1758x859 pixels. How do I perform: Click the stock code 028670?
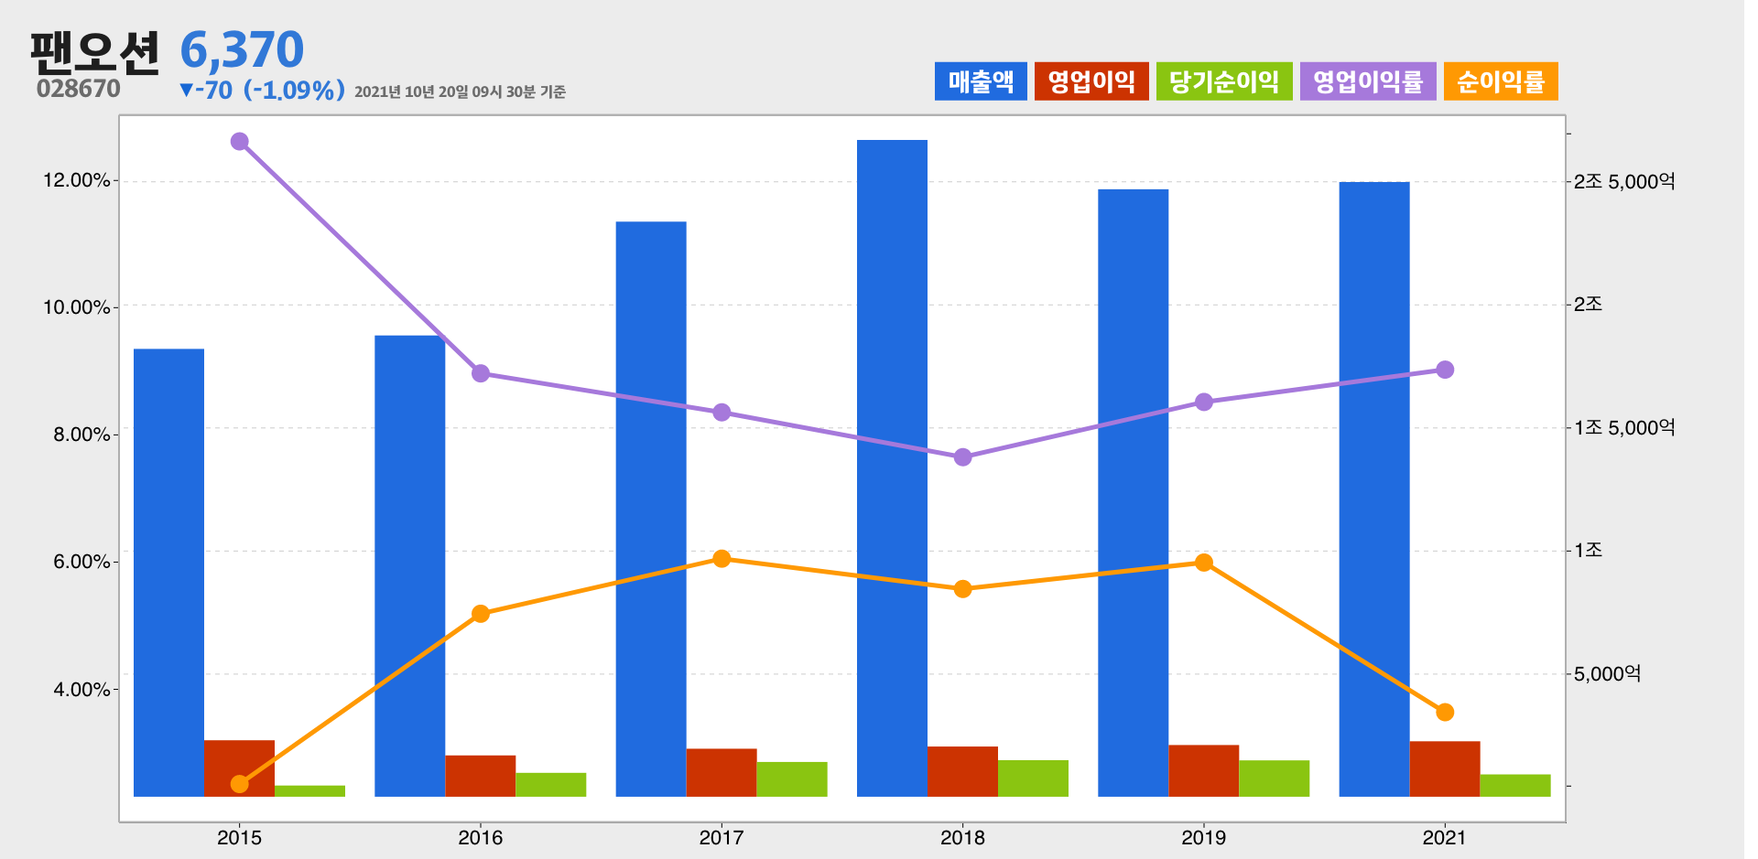pos(79,89)
